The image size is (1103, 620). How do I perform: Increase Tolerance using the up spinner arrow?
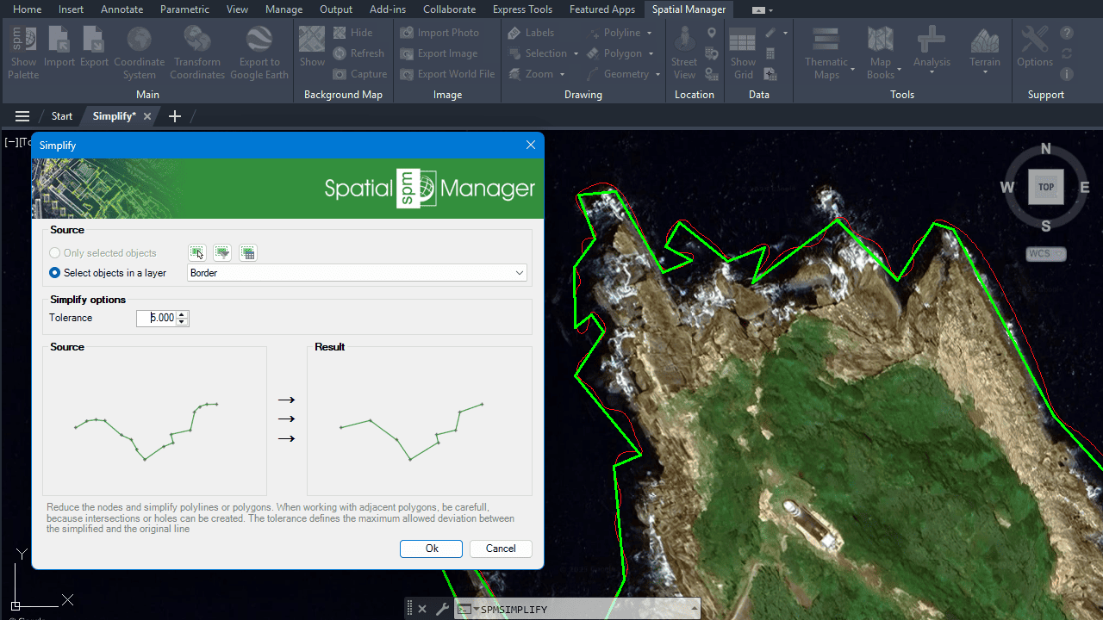click(x=182, y=314)
